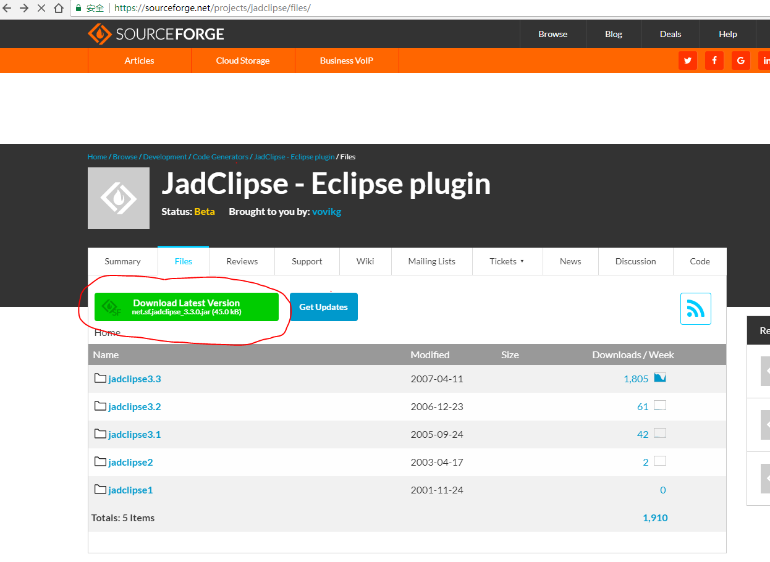This screenshot has width=770, height=562.
Task: Click the download stats chart for jadclipse2
Action: click(x=660, y=461)
